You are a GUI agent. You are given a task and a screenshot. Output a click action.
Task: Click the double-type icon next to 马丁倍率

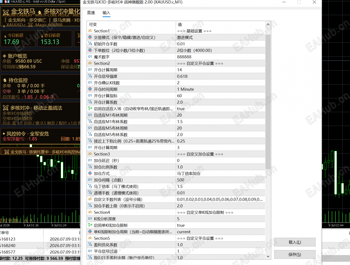point(90,186)
